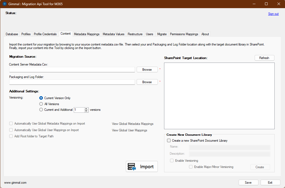Select the All Versions radio button

pos(41,104)
